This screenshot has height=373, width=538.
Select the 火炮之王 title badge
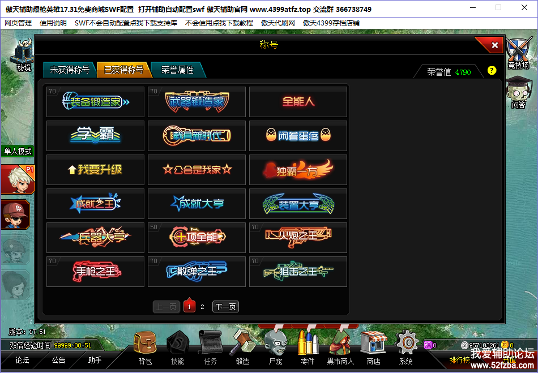tap(298, 238)
